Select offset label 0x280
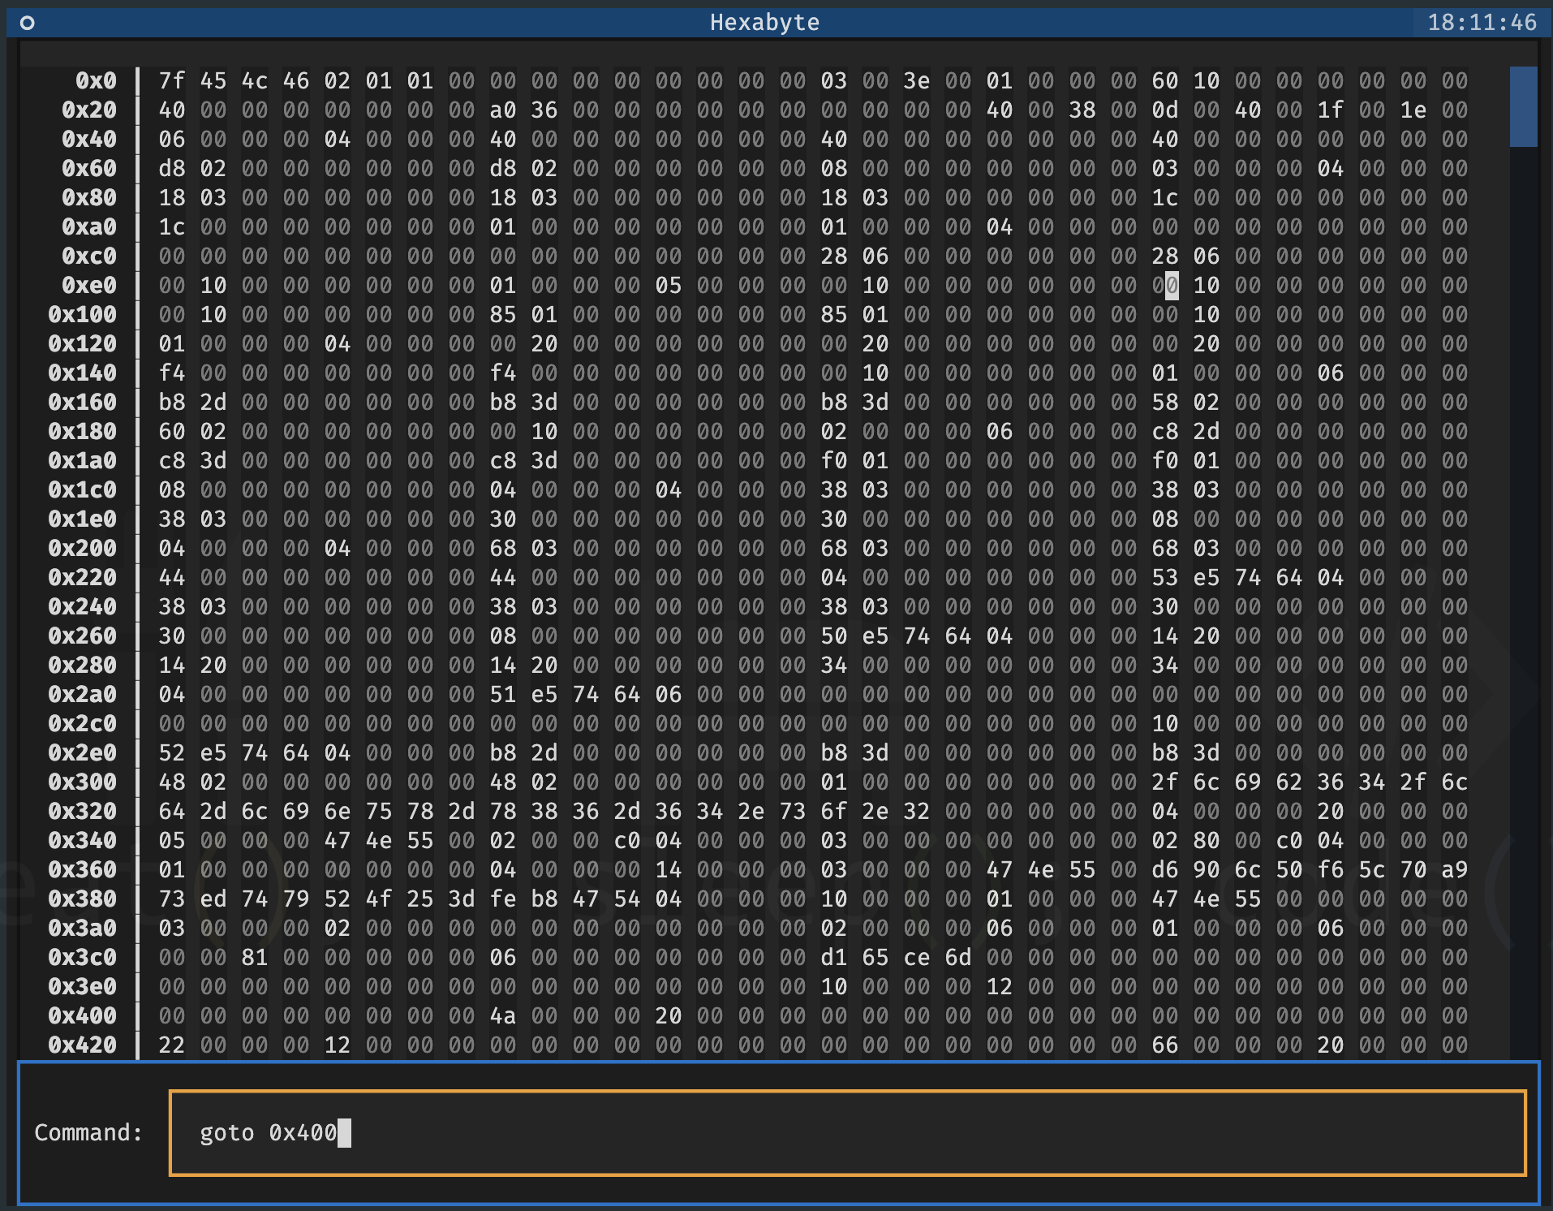The width and height of the screenshot is (1553, 1211). pyautogui.click(x=83, y=665)
